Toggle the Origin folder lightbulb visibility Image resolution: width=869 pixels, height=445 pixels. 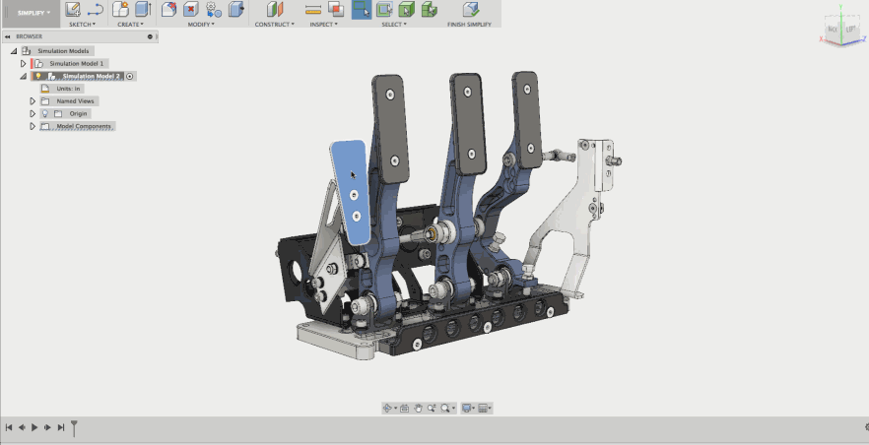point(45,113)
